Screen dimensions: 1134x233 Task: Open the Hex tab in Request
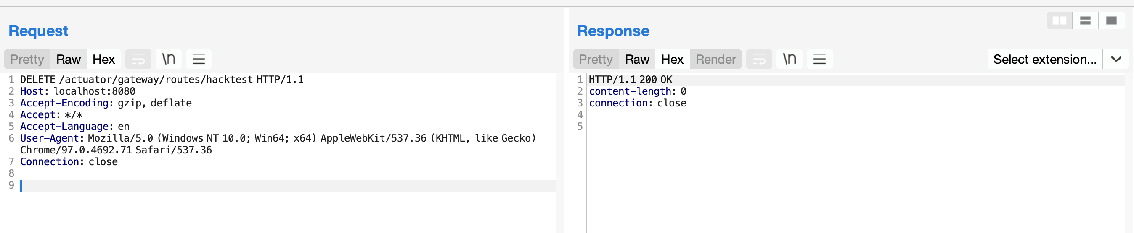coord(103,59)
